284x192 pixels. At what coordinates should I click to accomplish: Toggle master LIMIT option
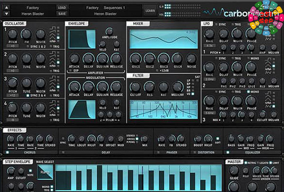(270, 163)
